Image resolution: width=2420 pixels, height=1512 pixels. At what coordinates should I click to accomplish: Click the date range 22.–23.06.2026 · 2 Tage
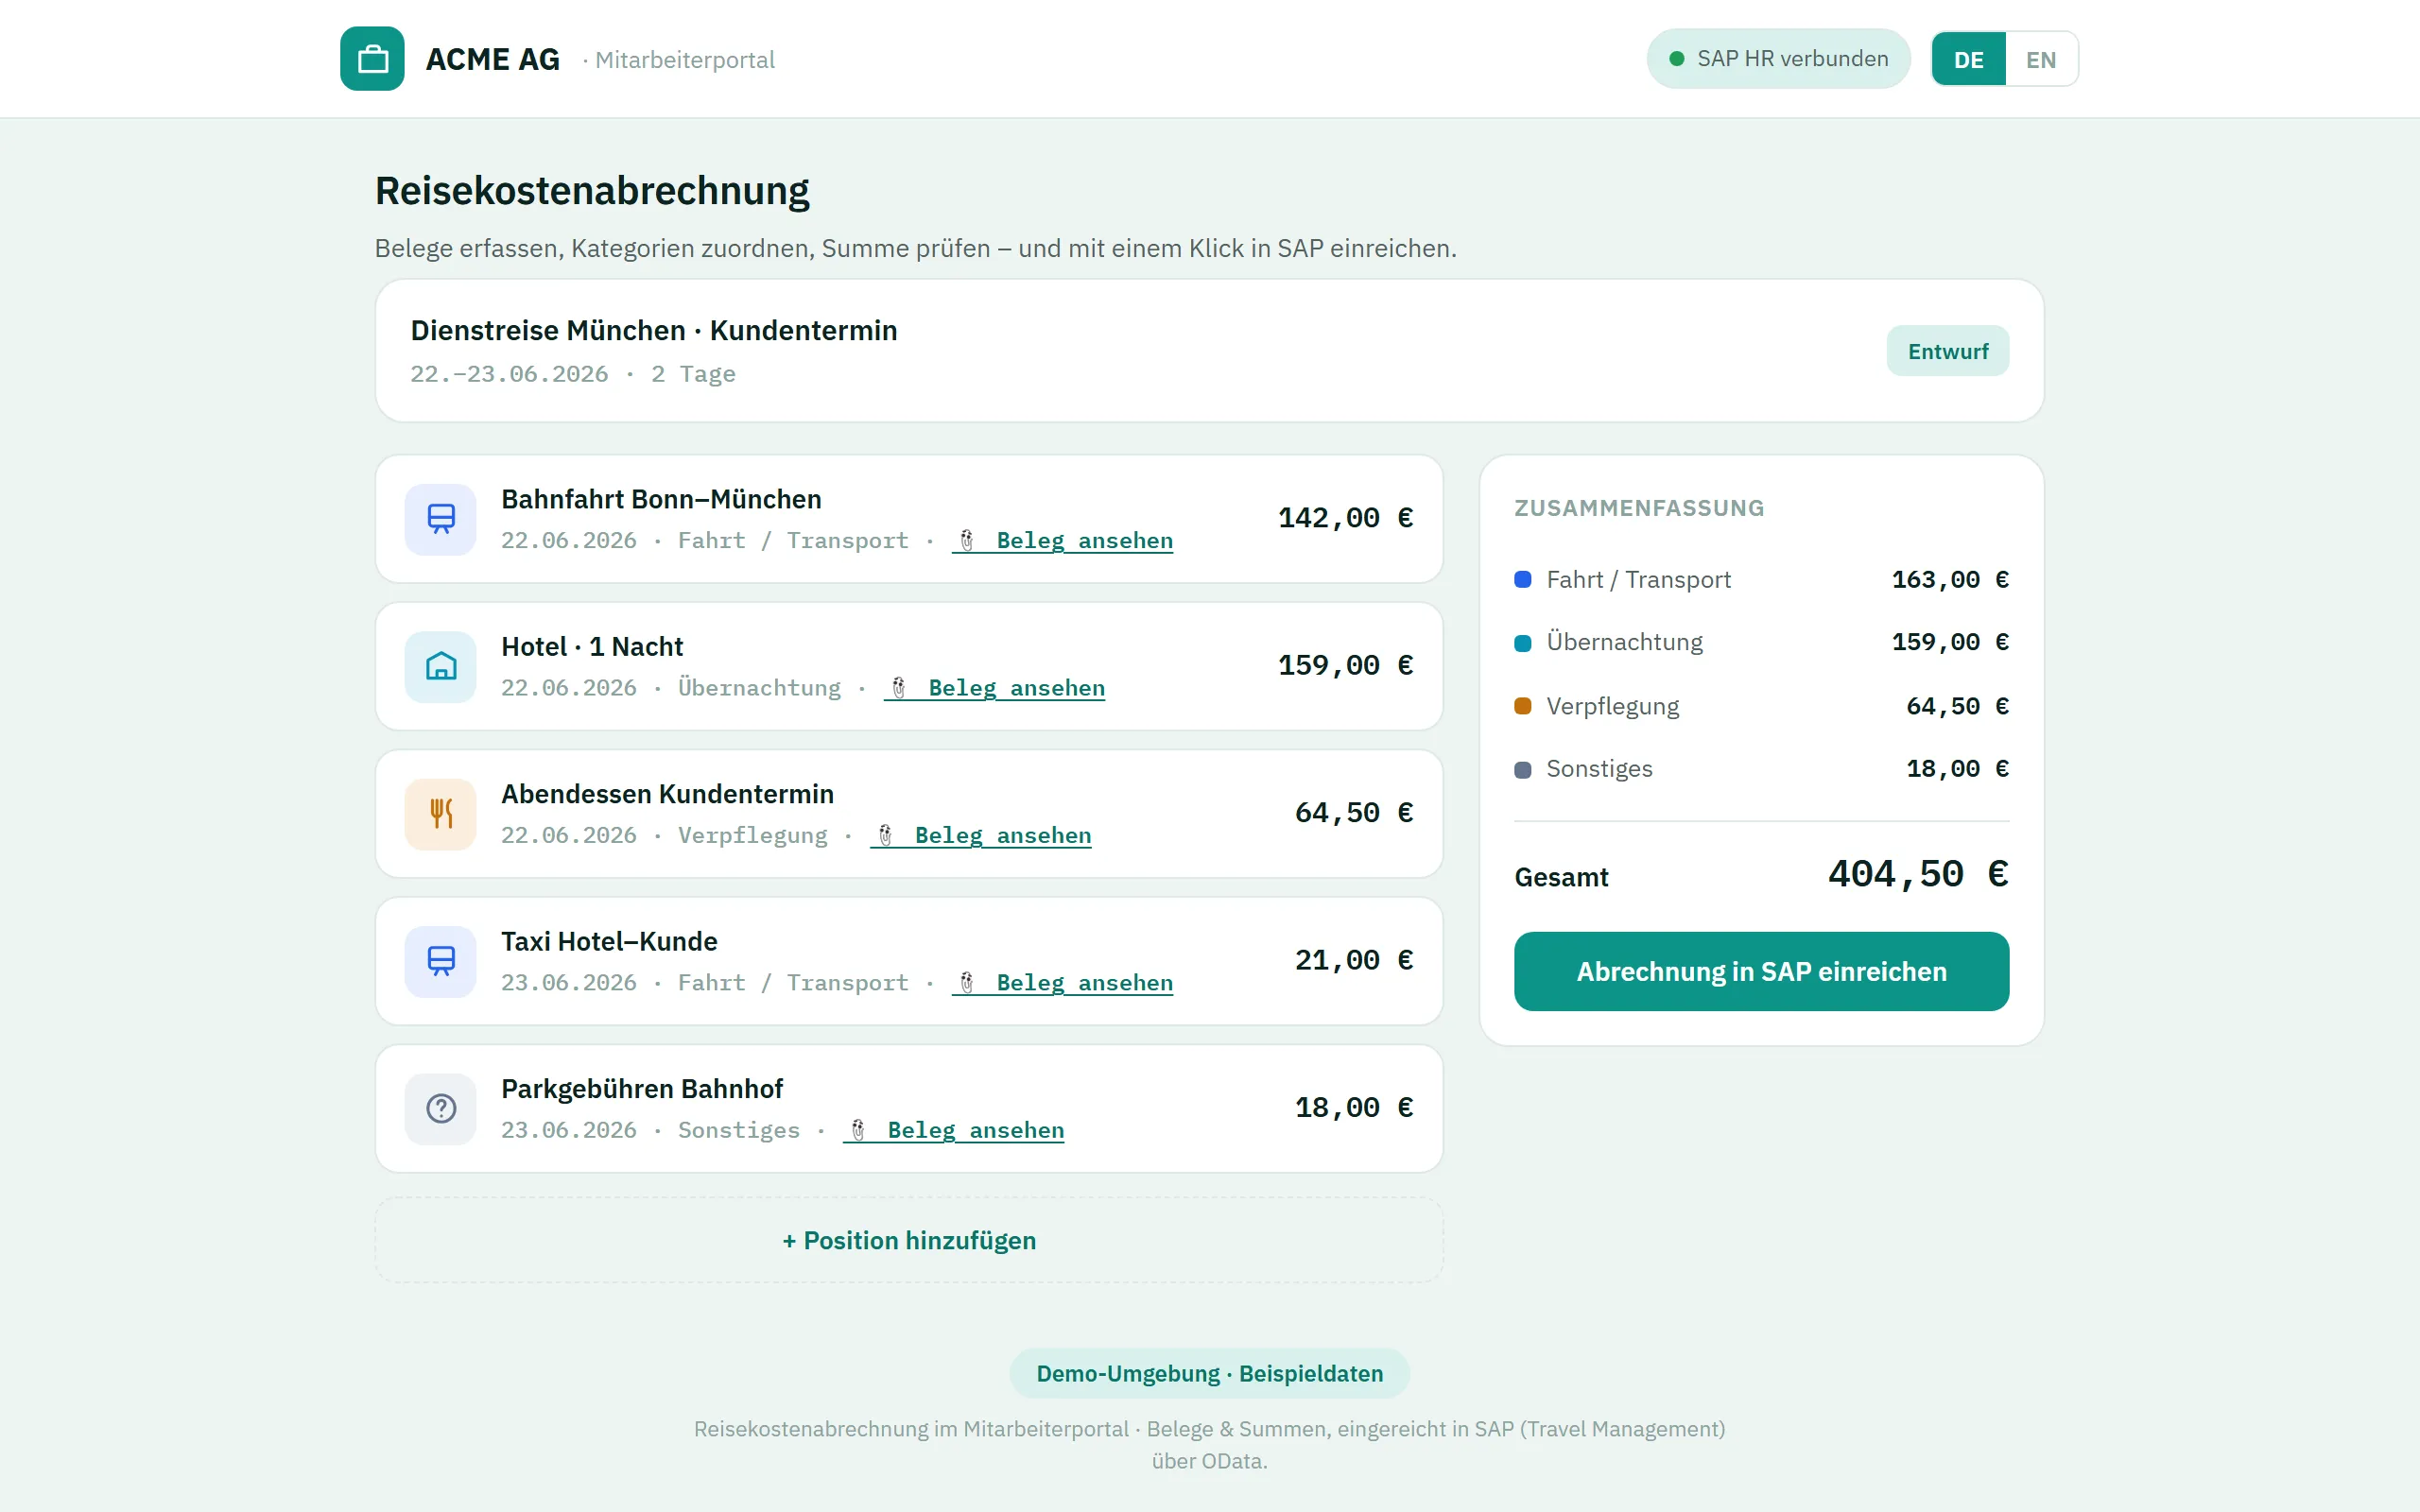point(573,374)
